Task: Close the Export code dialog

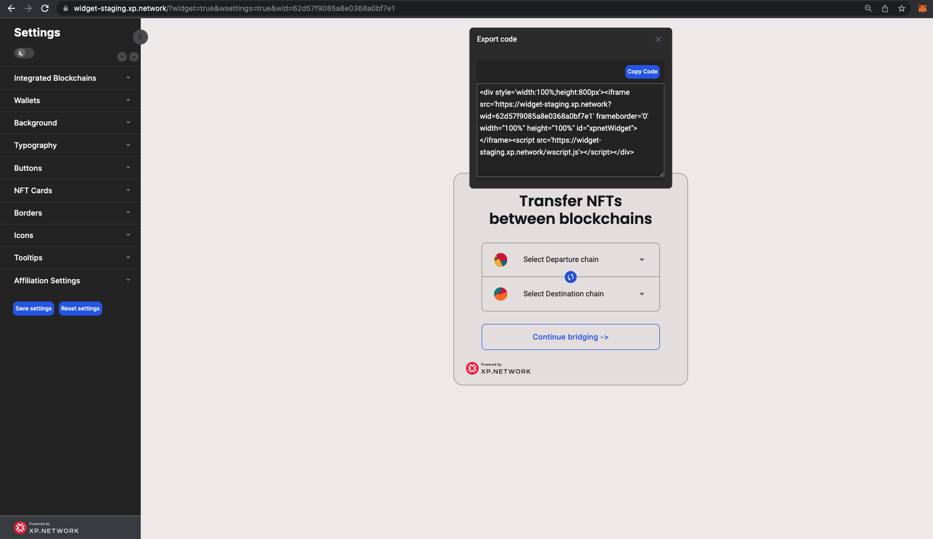Action: pyautogui.click(x=658, y=39)
